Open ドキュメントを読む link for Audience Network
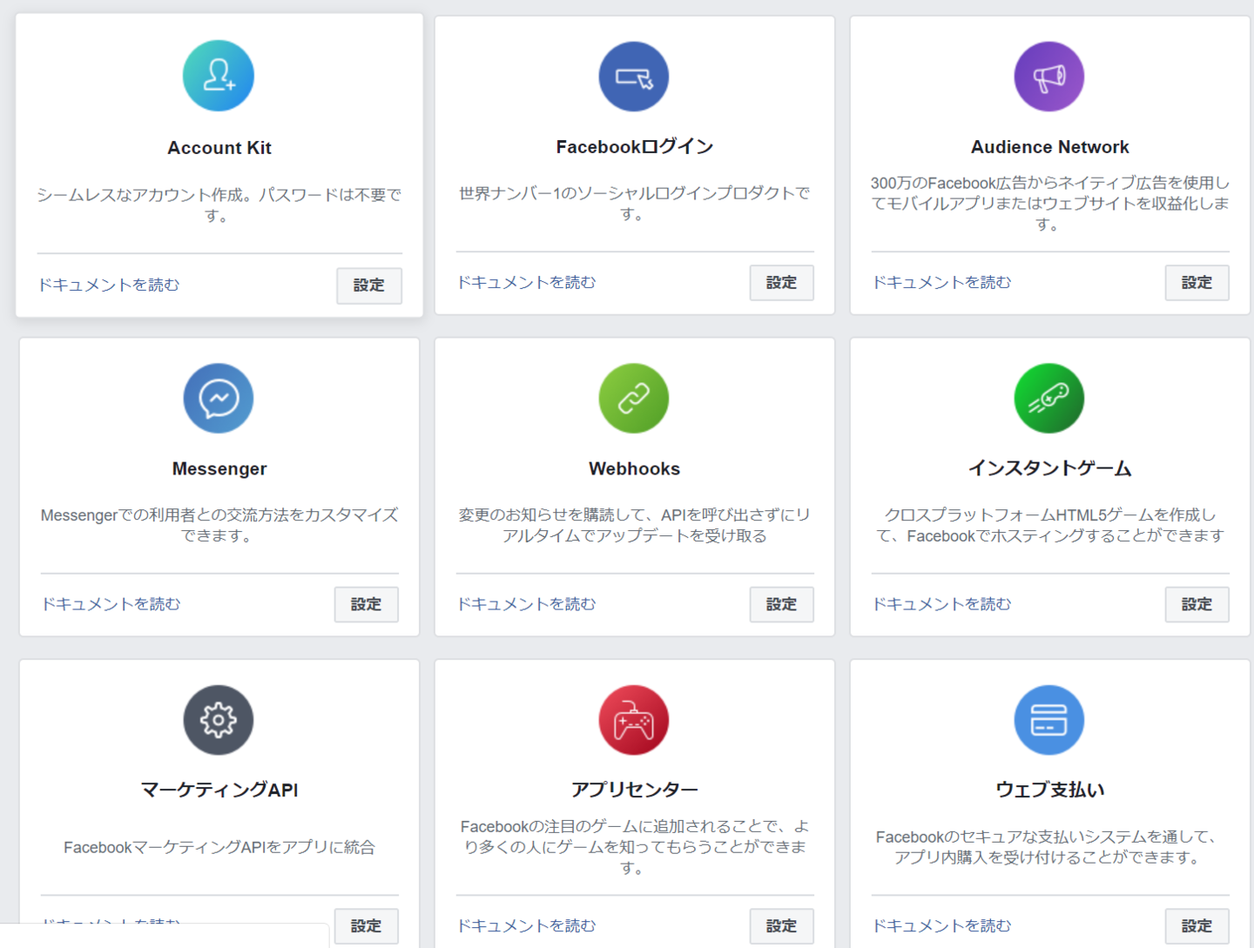Viewport: 1254px width, 948px height. coord(942,282)
